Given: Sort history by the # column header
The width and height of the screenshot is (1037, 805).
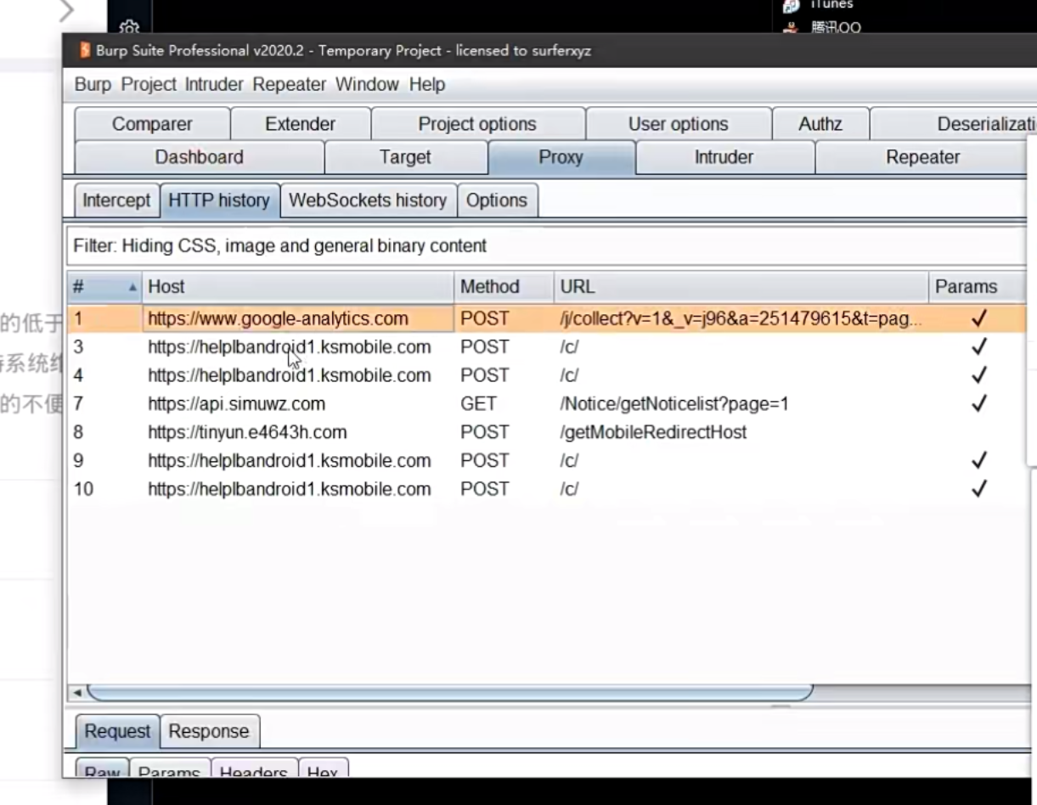Looking at the screenshot, I should tap(104, 287).
